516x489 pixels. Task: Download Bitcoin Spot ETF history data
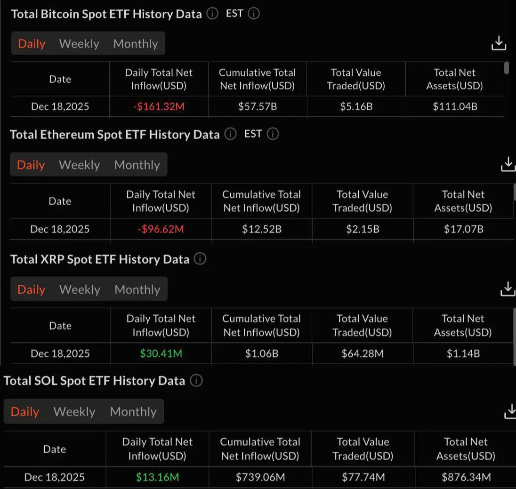(x=499, y=43)
